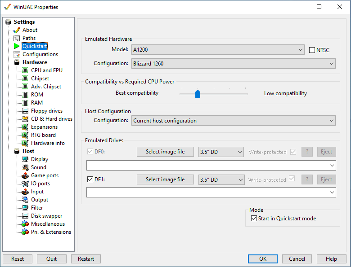Select the Floppy drives page
This screenshot has height=267, width=351.
(x=47, y=111)
